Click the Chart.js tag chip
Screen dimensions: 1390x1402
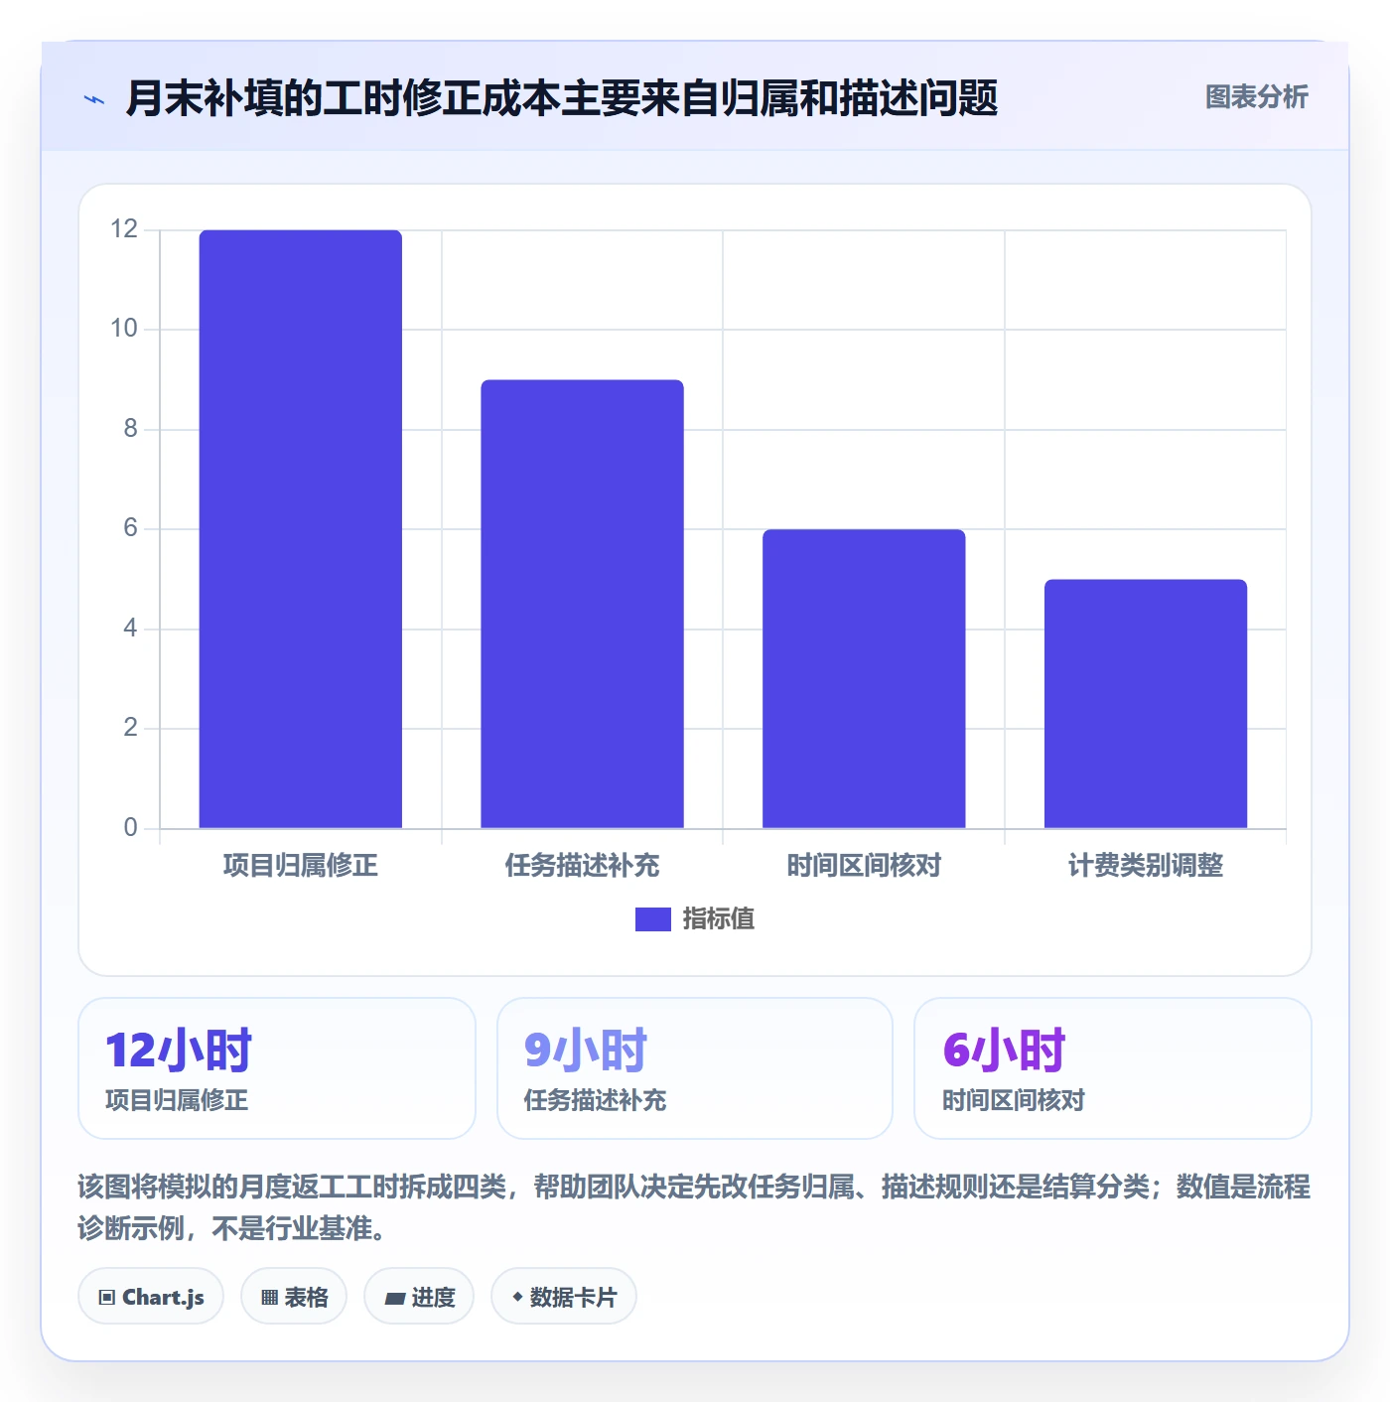[x=151, y=1297]
